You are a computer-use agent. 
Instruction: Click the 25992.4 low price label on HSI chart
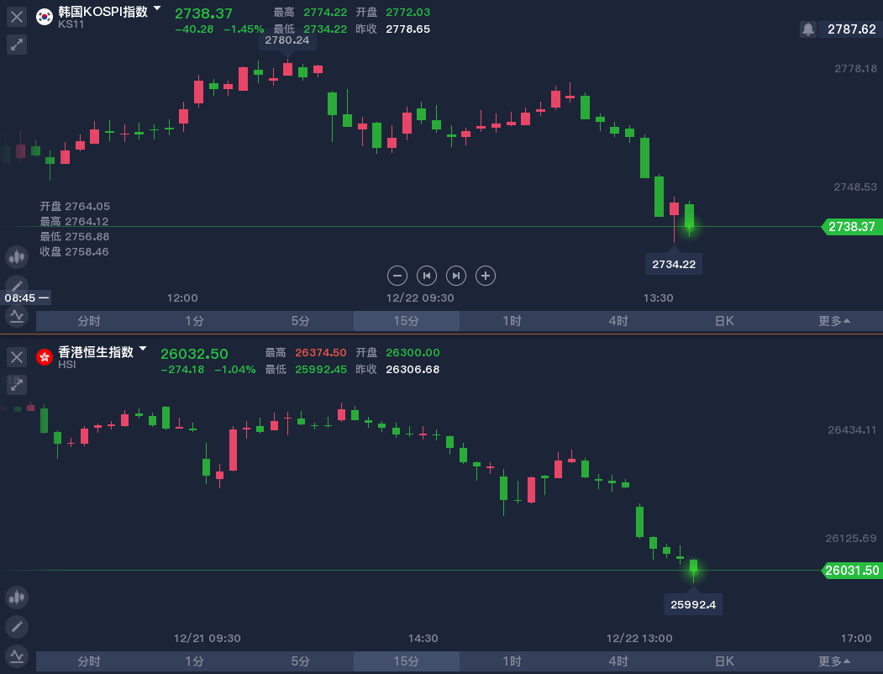(693, 605)
